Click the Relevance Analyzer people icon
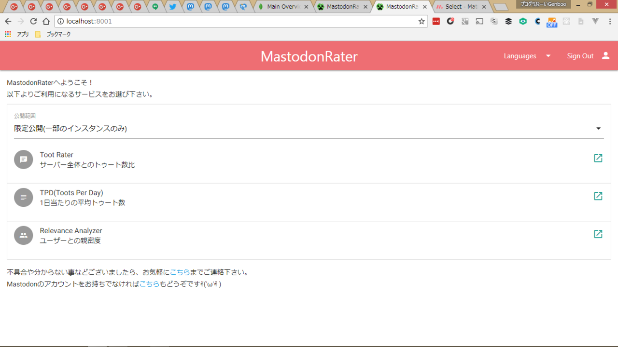This screenshot has height=347, width=618. tap(24, 236)
